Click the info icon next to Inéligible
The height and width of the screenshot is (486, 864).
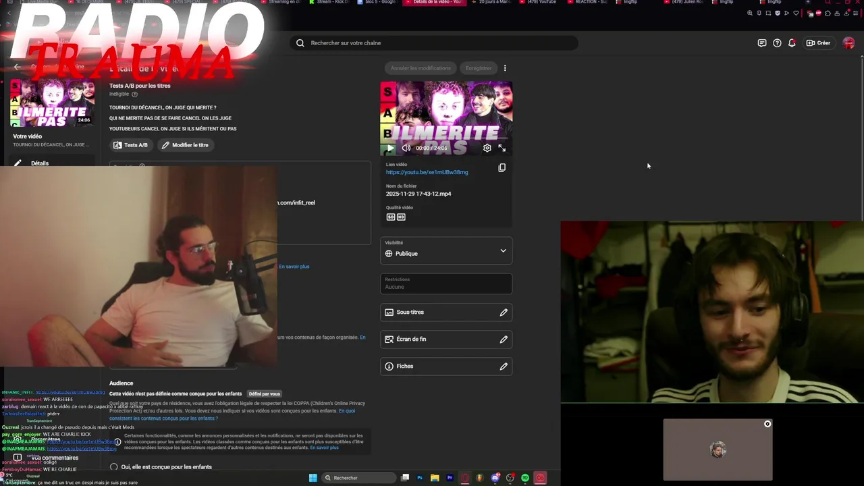tap(134, 94)
